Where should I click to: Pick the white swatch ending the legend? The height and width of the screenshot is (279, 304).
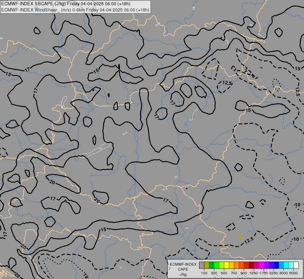click(x=296, y=265)
